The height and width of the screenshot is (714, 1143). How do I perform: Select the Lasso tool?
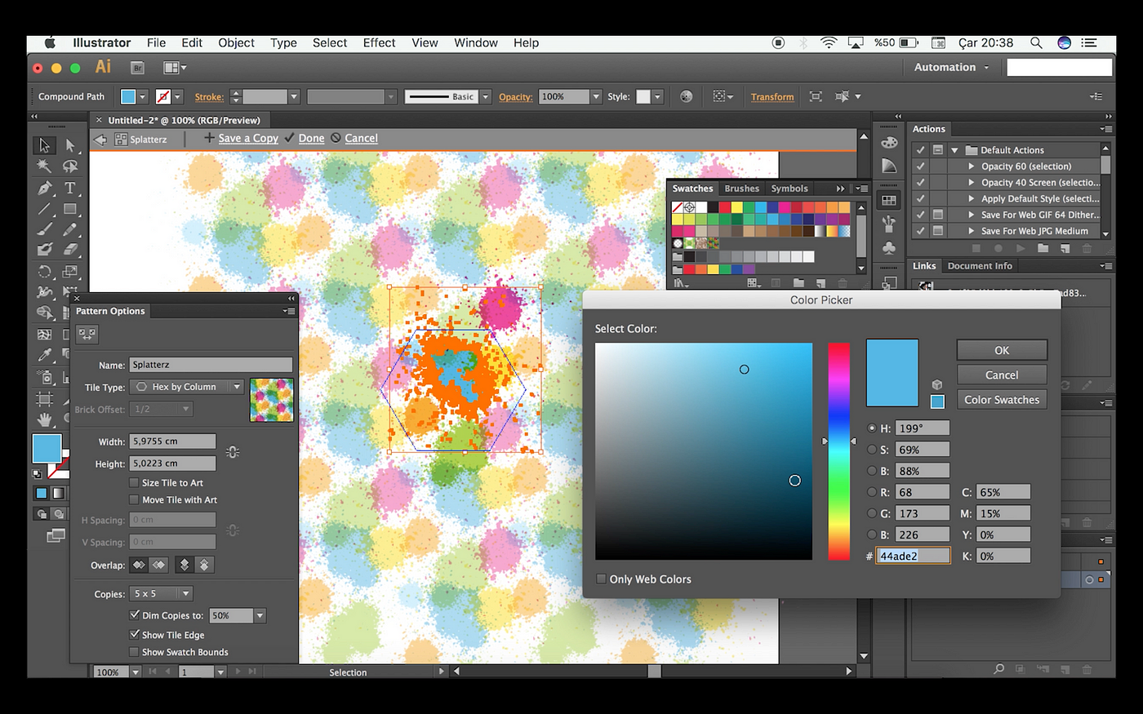coord(70,166)
